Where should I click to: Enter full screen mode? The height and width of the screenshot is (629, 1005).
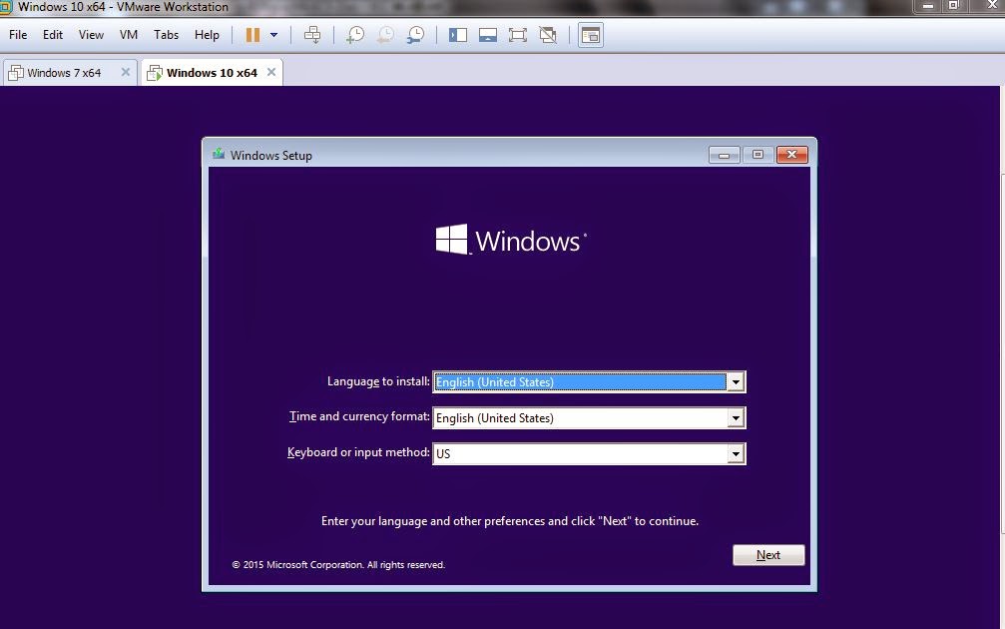(x=517, y=34)
